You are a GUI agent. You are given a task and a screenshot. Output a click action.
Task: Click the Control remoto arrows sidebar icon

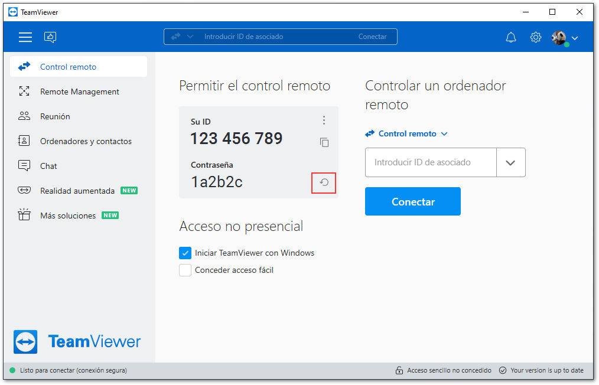24,67
